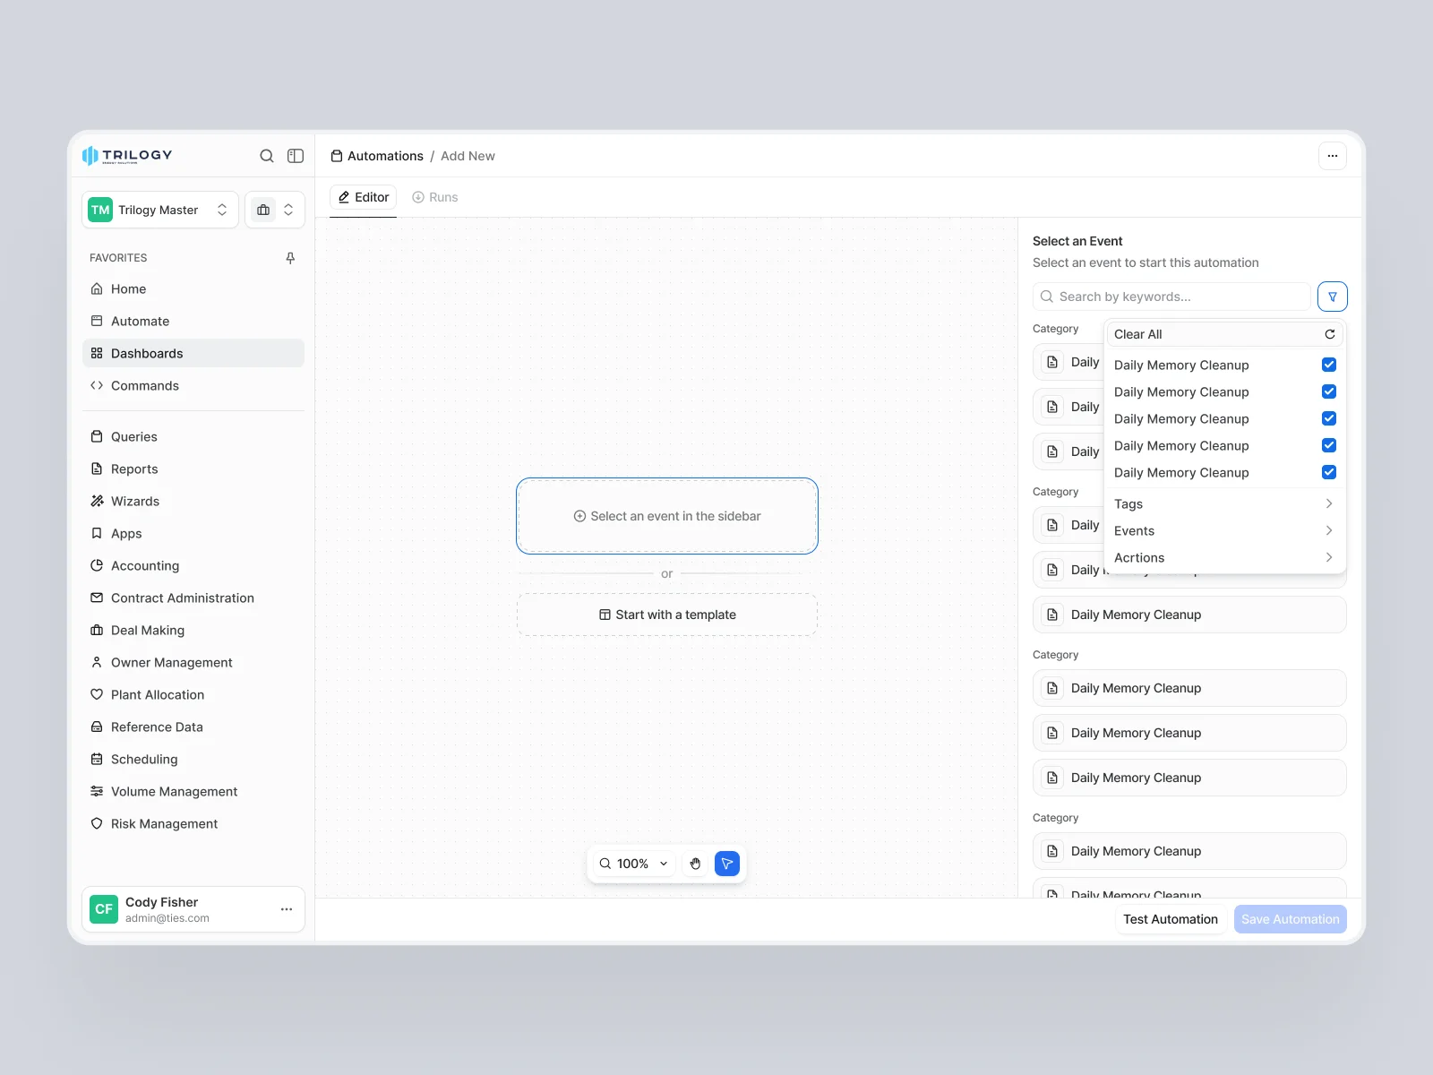This screenshot has width=1433, height=1075.
Task: Select the hand pan tool
Action: [696, 864]
